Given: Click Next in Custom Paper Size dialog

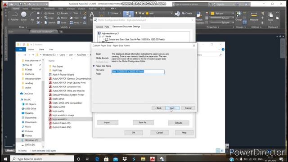Looking at the screenshot, I should pos(172,108).
